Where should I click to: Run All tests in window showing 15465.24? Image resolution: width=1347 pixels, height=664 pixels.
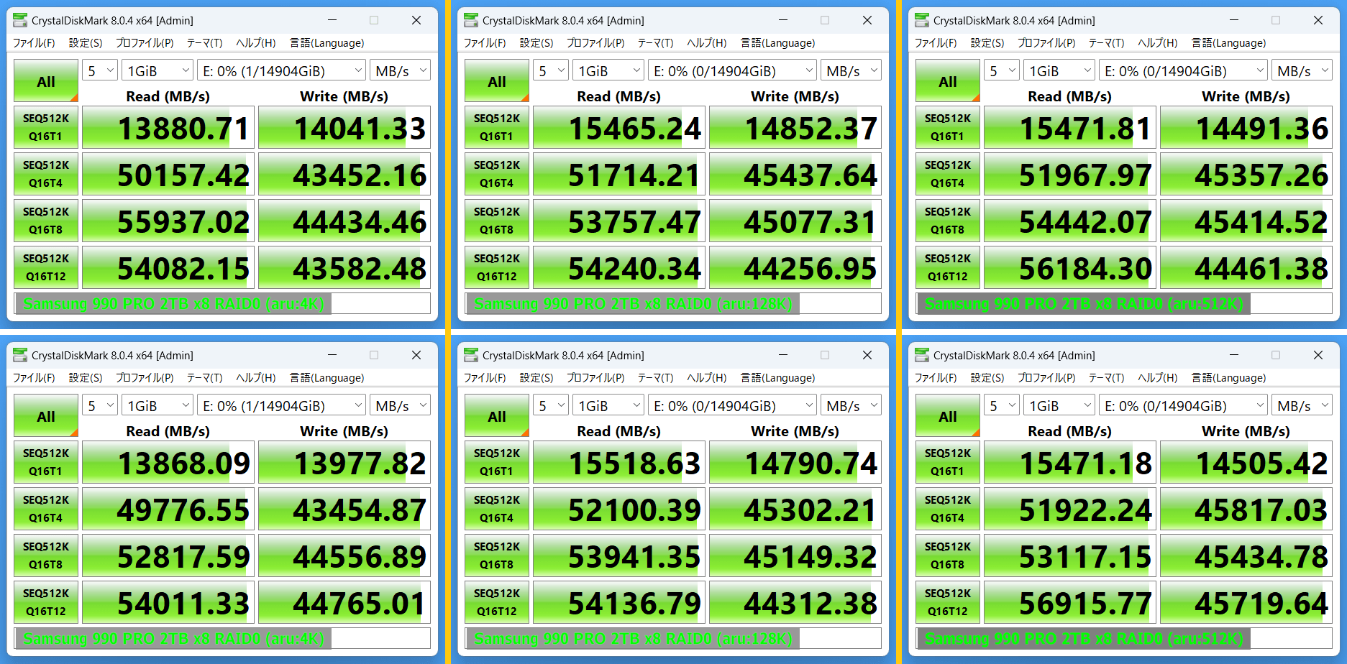[497, 81]
